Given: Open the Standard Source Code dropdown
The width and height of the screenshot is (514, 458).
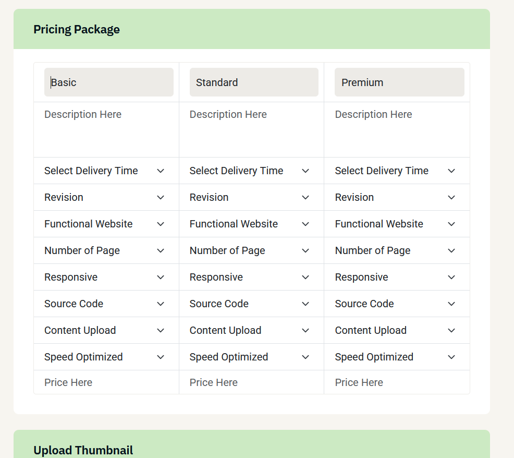Looking at the screenshot, I should [251, 304].
